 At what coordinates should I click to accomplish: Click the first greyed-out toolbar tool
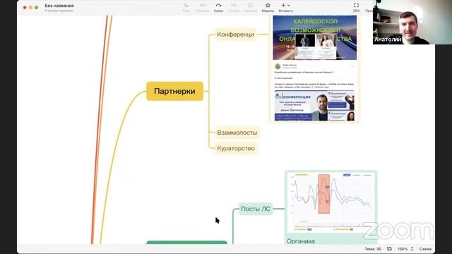click(x=186, y=8)
